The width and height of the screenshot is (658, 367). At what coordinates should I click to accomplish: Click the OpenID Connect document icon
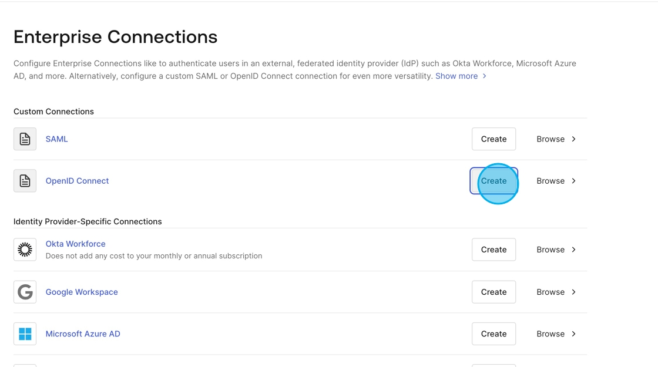(x=25, y=181)
